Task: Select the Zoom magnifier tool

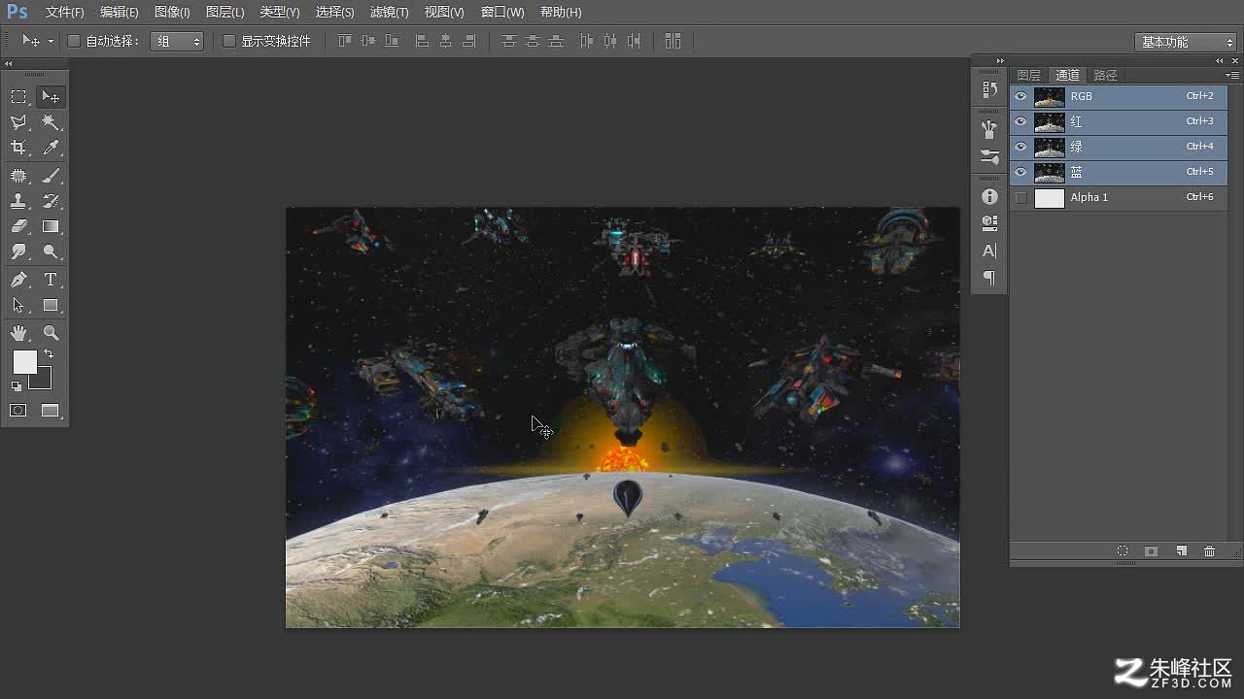Action: click(x=51, y=333)
